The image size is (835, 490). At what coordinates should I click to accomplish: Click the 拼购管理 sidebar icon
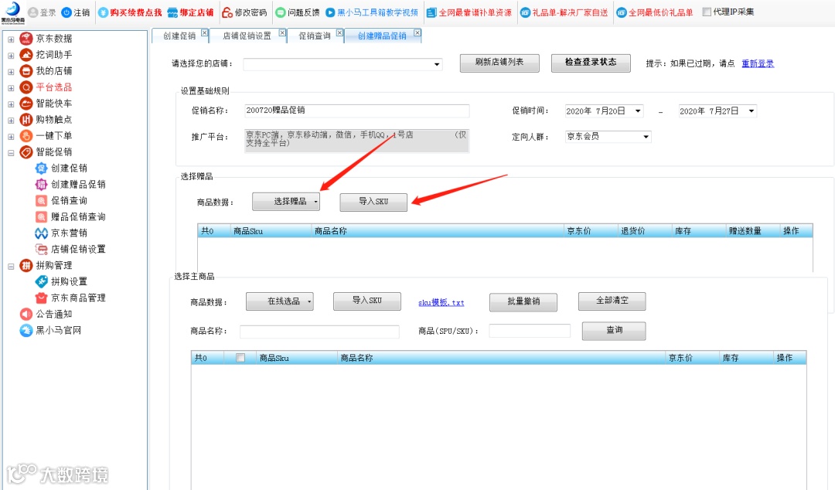point(26,265)
